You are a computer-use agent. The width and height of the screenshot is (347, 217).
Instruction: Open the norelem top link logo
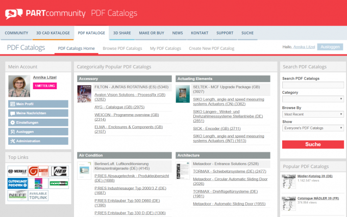coord(59,183)
